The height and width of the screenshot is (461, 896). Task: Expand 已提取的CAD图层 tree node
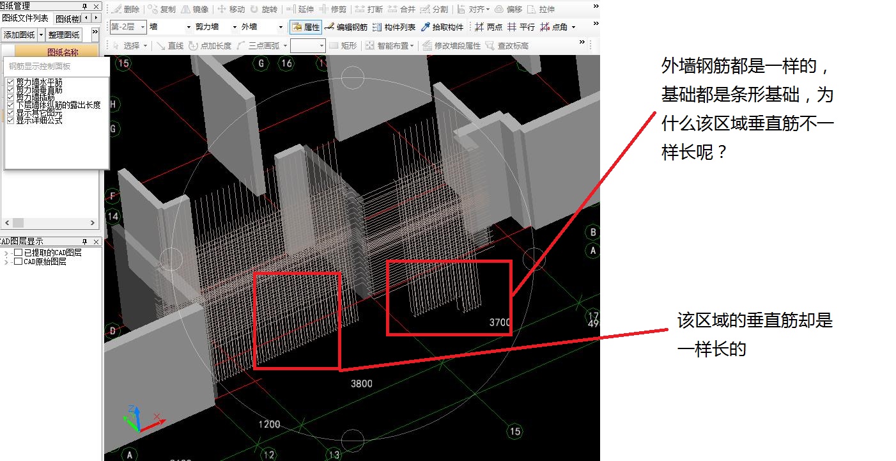click(x=6, y=254)
